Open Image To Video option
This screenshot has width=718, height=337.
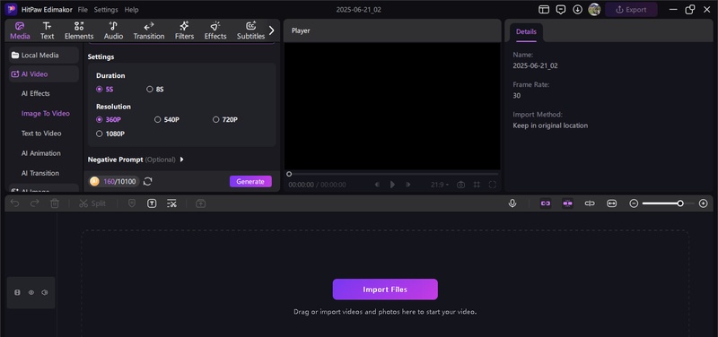[x=46, y=114]
